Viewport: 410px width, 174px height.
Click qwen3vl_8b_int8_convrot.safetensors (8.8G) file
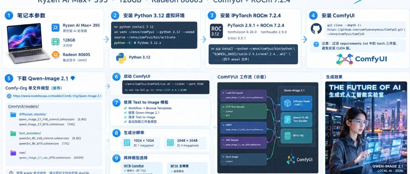[50, 138]
